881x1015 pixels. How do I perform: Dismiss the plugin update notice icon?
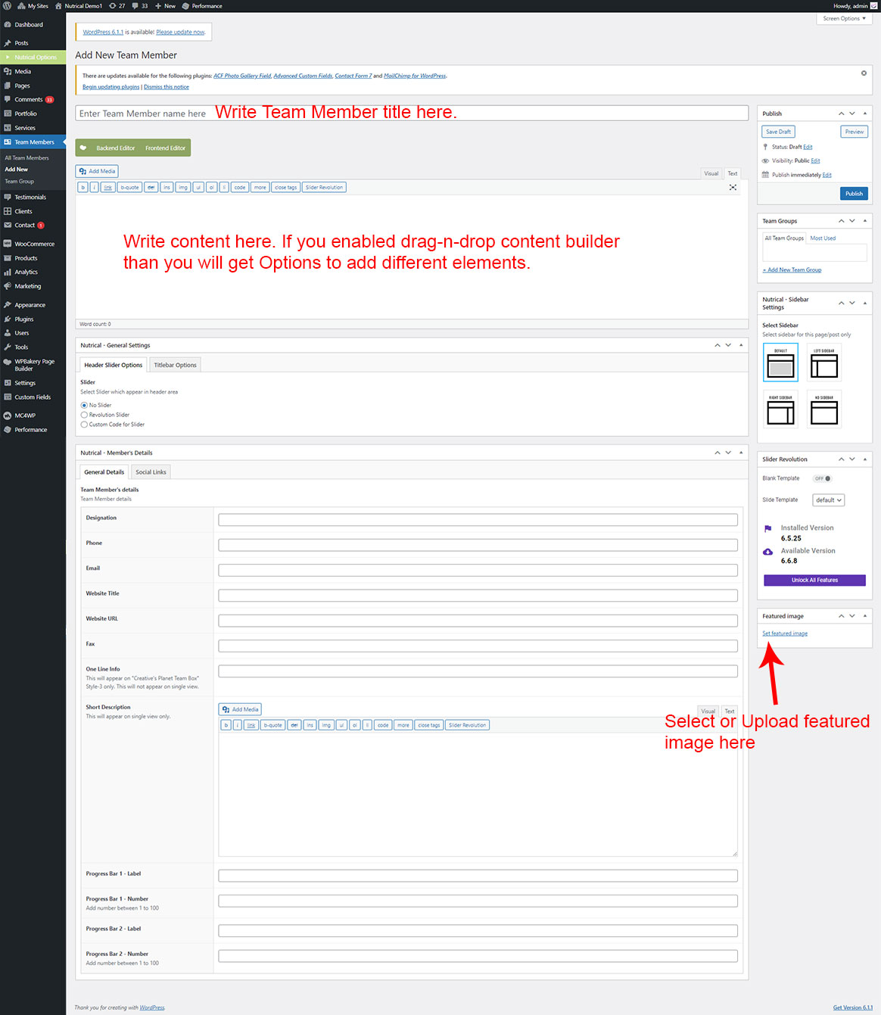[864, 73]
